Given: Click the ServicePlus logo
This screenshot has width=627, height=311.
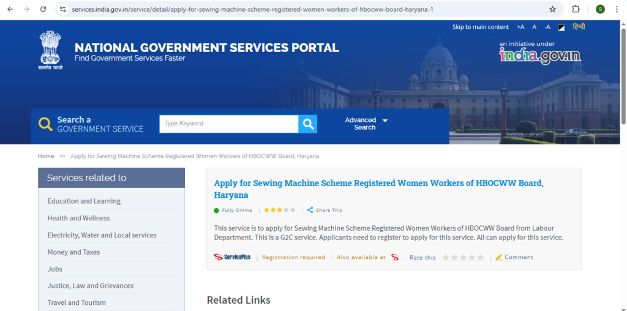Looking at the screenshot, I should tap(232, 257).
